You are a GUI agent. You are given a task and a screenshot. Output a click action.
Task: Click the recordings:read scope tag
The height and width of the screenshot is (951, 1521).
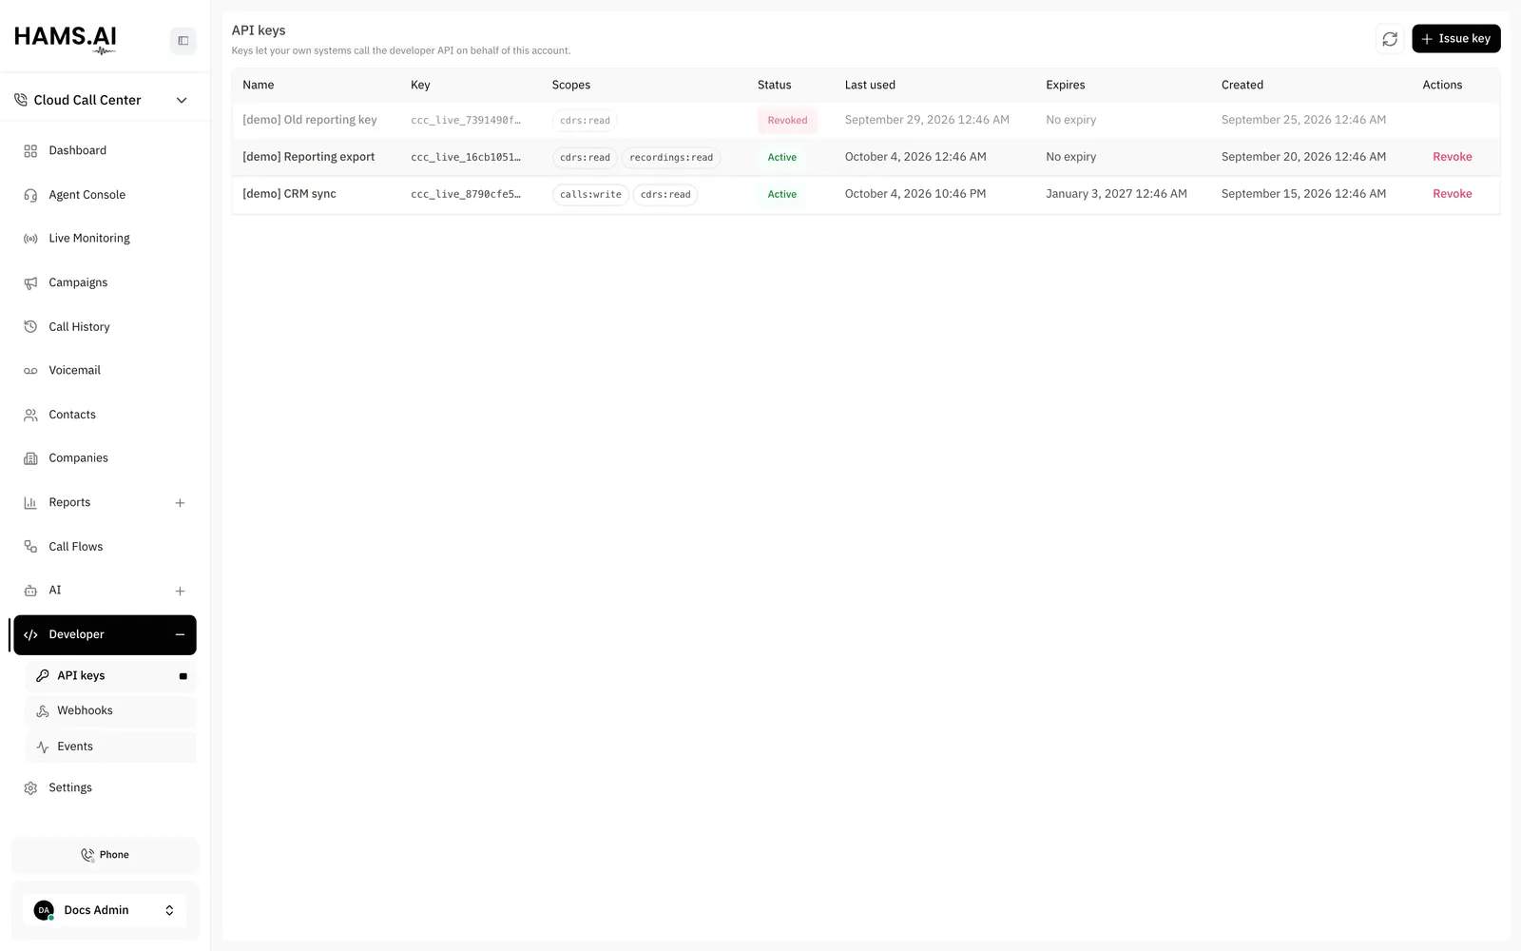671,158
